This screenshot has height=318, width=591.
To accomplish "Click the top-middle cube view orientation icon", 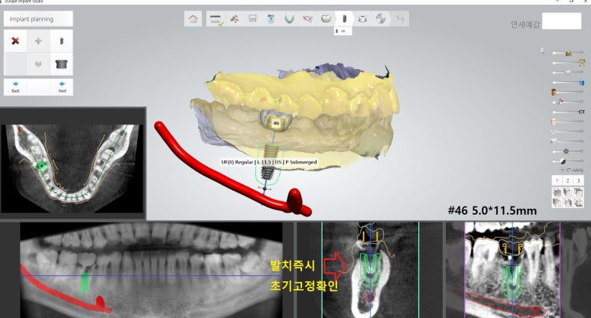I will coord(567,193).
